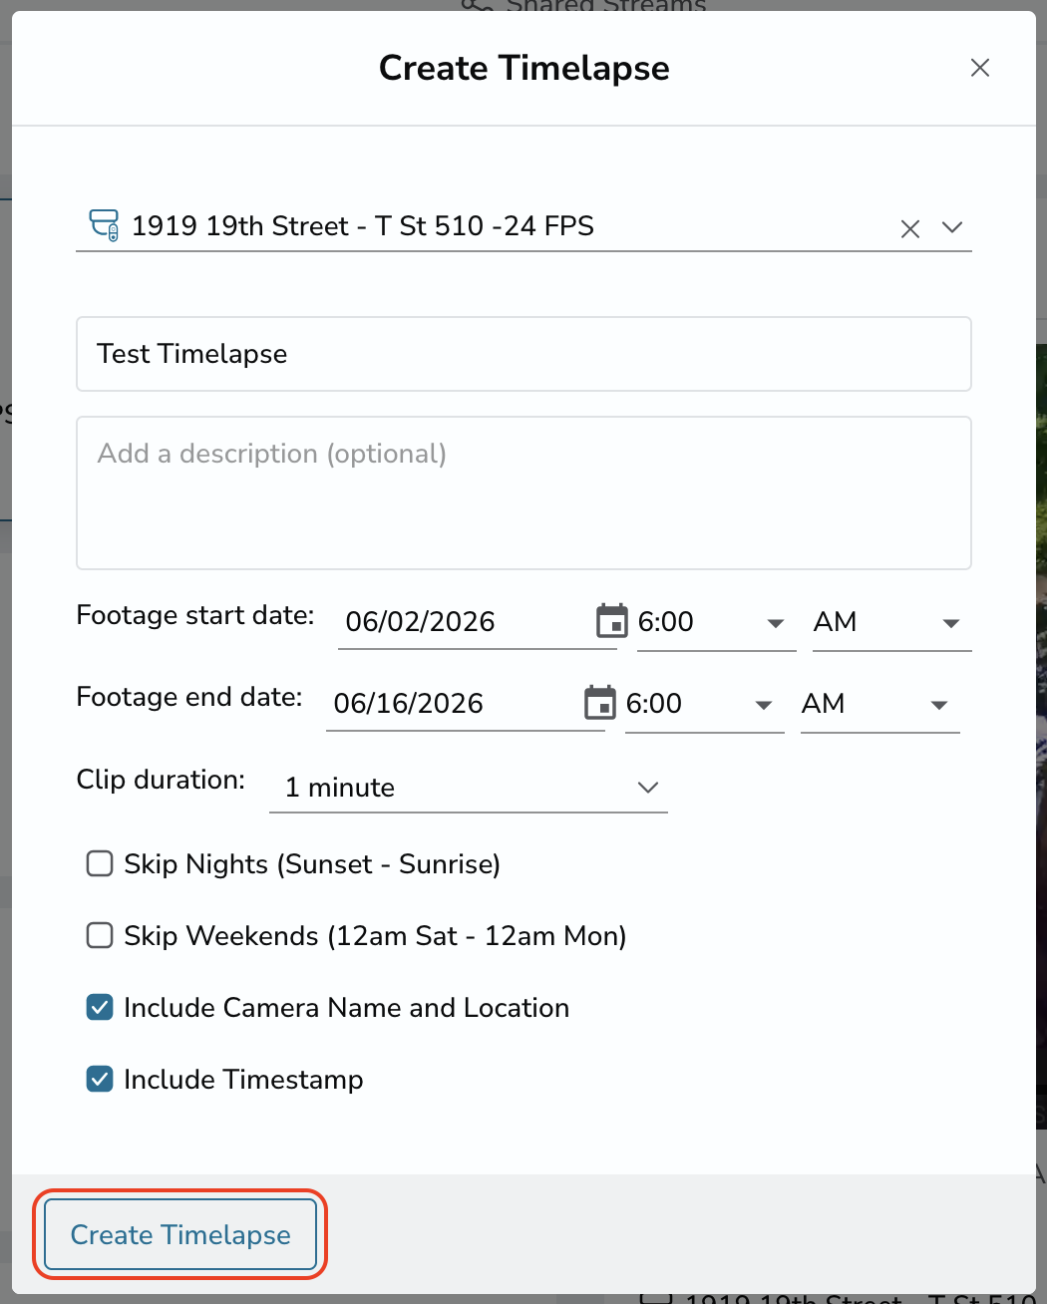Enable Skip Weekends checkbox
This screenshot has width=1047, height=1304.
click(100, 935)
